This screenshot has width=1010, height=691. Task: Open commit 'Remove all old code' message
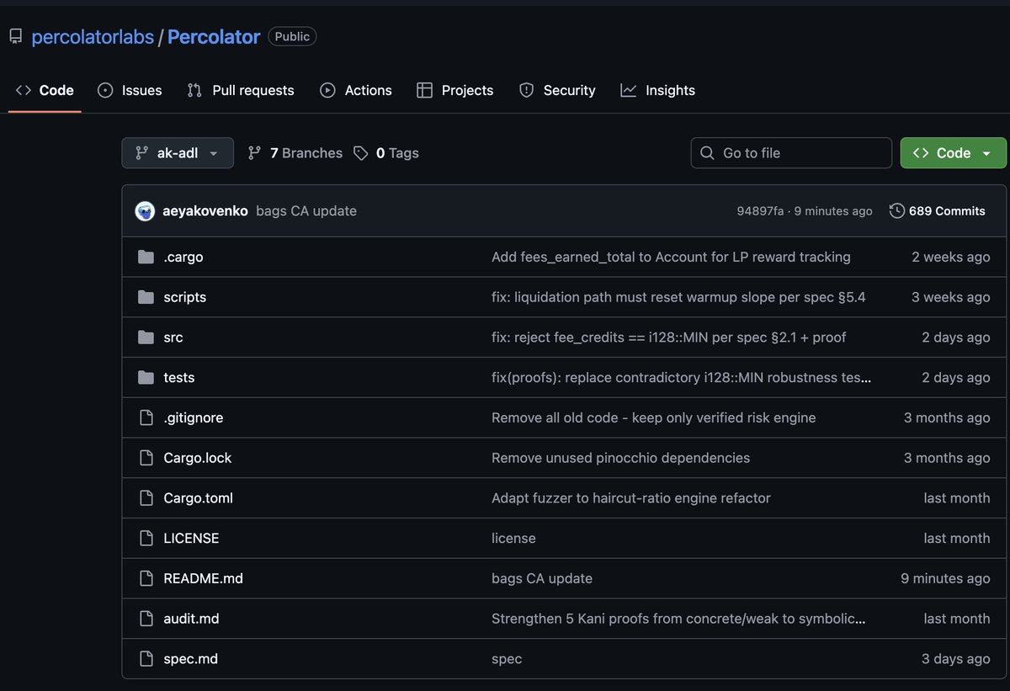pos(654,417)
